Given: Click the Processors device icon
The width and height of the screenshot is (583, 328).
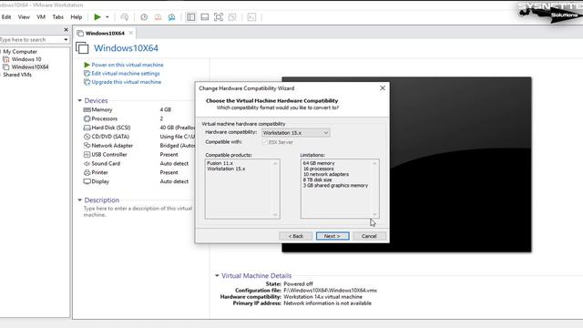Looking at the screenshot, I should tap(87, 118).
